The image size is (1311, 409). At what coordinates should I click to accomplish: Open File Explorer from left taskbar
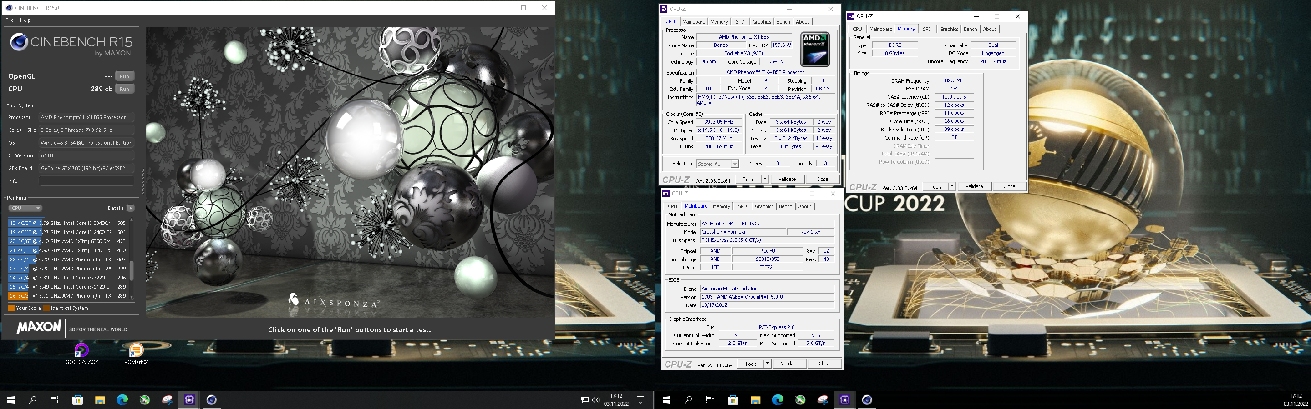pos(100,400)
